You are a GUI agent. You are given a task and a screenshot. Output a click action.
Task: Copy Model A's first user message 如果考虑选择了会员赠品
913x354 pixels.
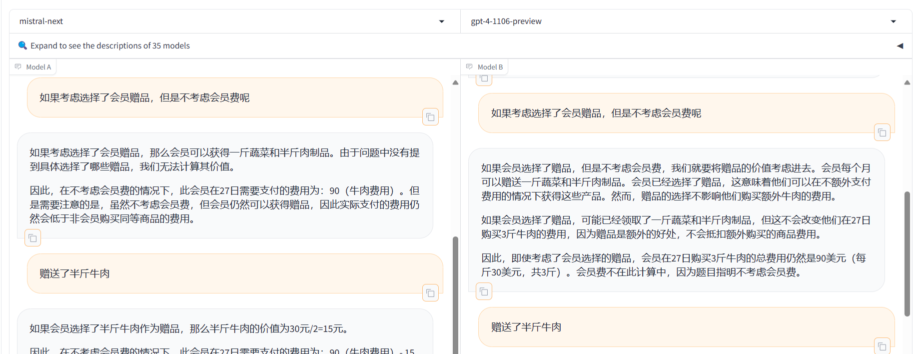[x=430, y=117]
